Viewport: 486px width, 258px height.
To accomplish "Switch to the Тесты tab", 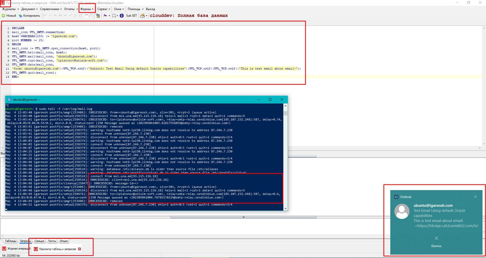I will pyautogui.click(x=52, y=241).
